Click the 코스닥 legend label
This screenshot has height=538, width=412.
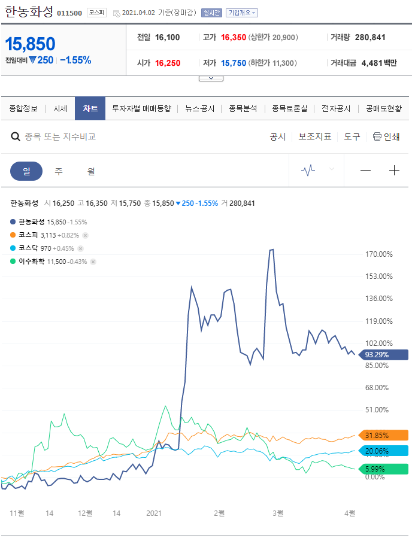[28, 248]
